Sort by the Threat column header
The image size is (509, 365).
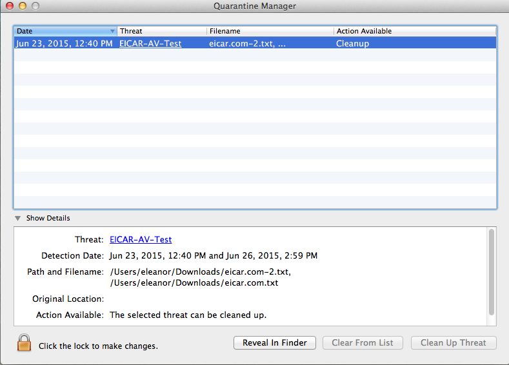[x=162, y=31]
